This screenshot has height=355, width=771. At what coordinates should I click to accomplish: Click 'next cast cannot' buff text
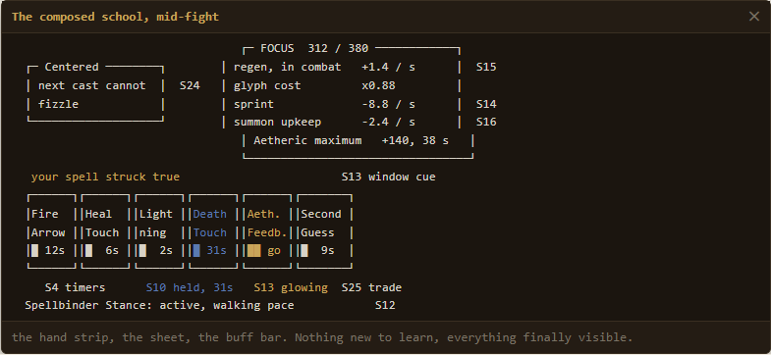pos(92,85)
